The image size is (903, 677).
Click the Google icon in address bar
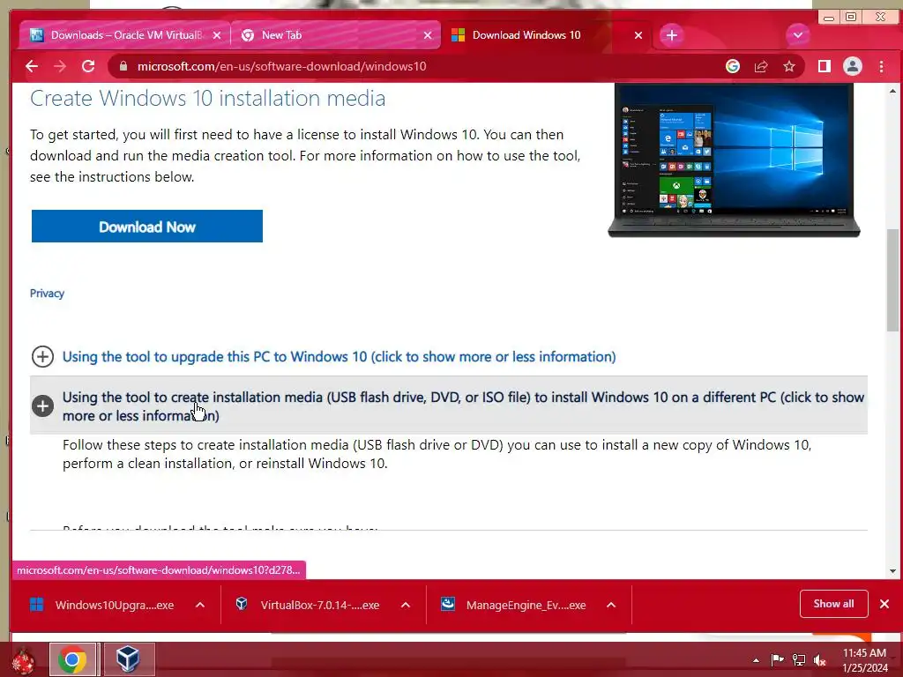(733, 67)
